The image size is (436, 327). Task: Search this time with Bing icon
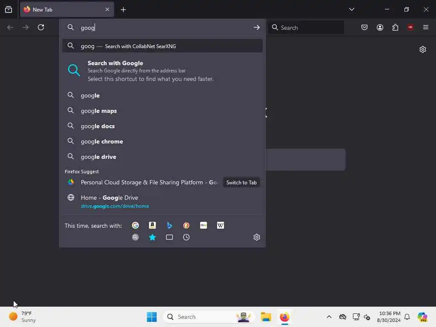[x=169, y=225]
